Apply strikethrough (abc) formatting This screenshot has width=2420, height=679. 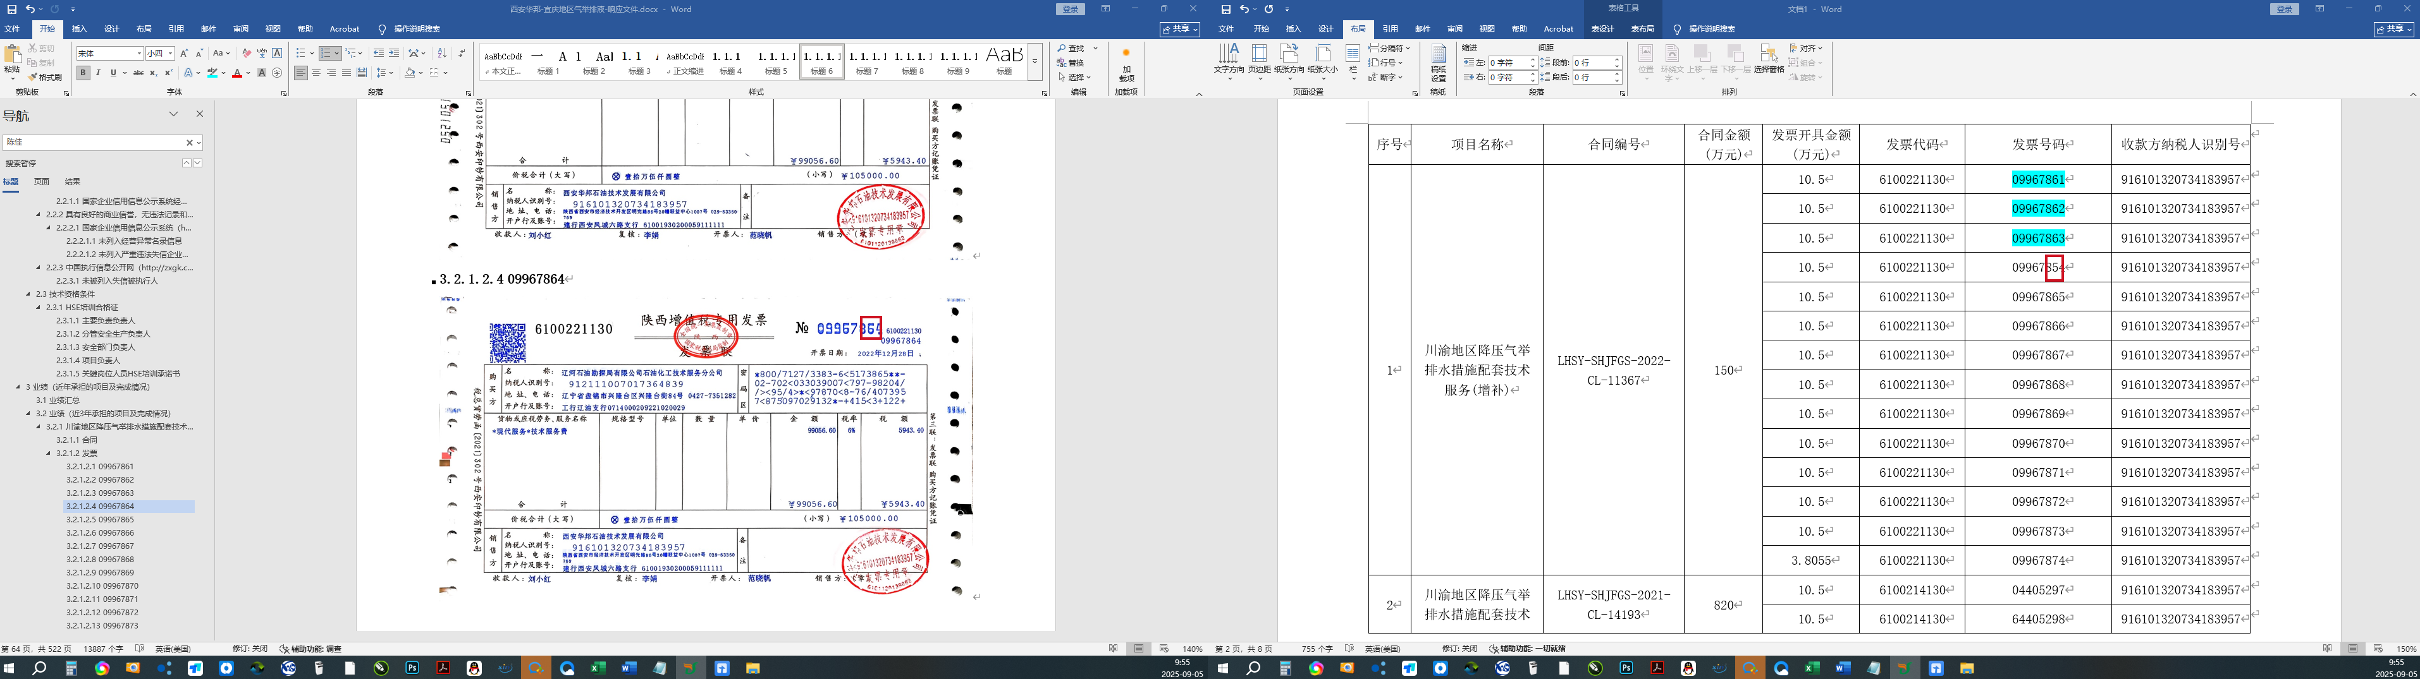point(138,73)
